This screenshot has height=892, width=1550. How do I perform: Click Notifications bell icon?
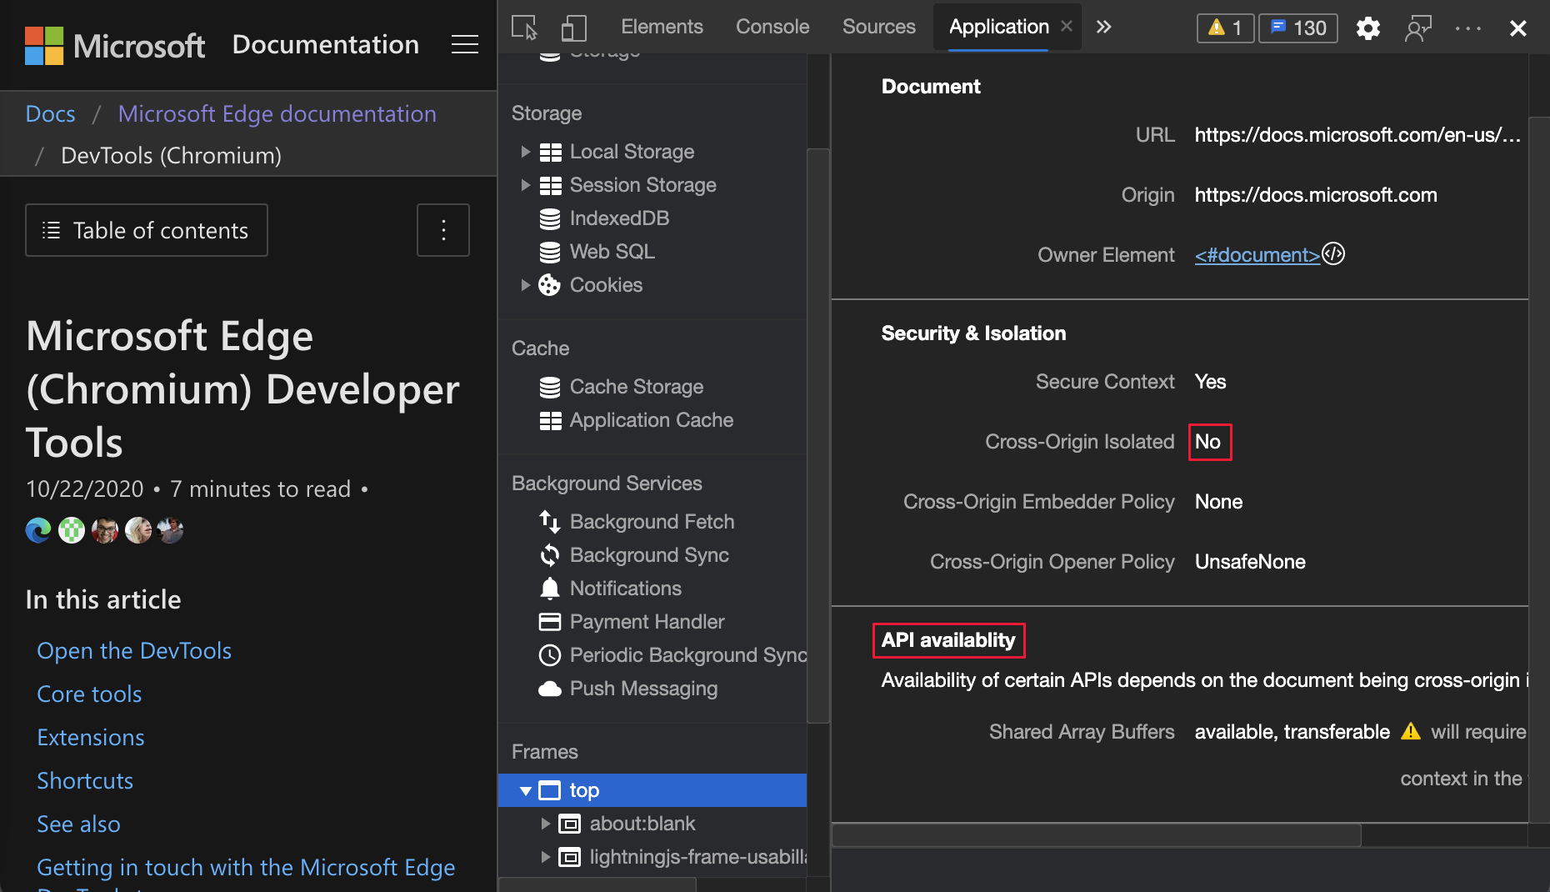(550, 589)
